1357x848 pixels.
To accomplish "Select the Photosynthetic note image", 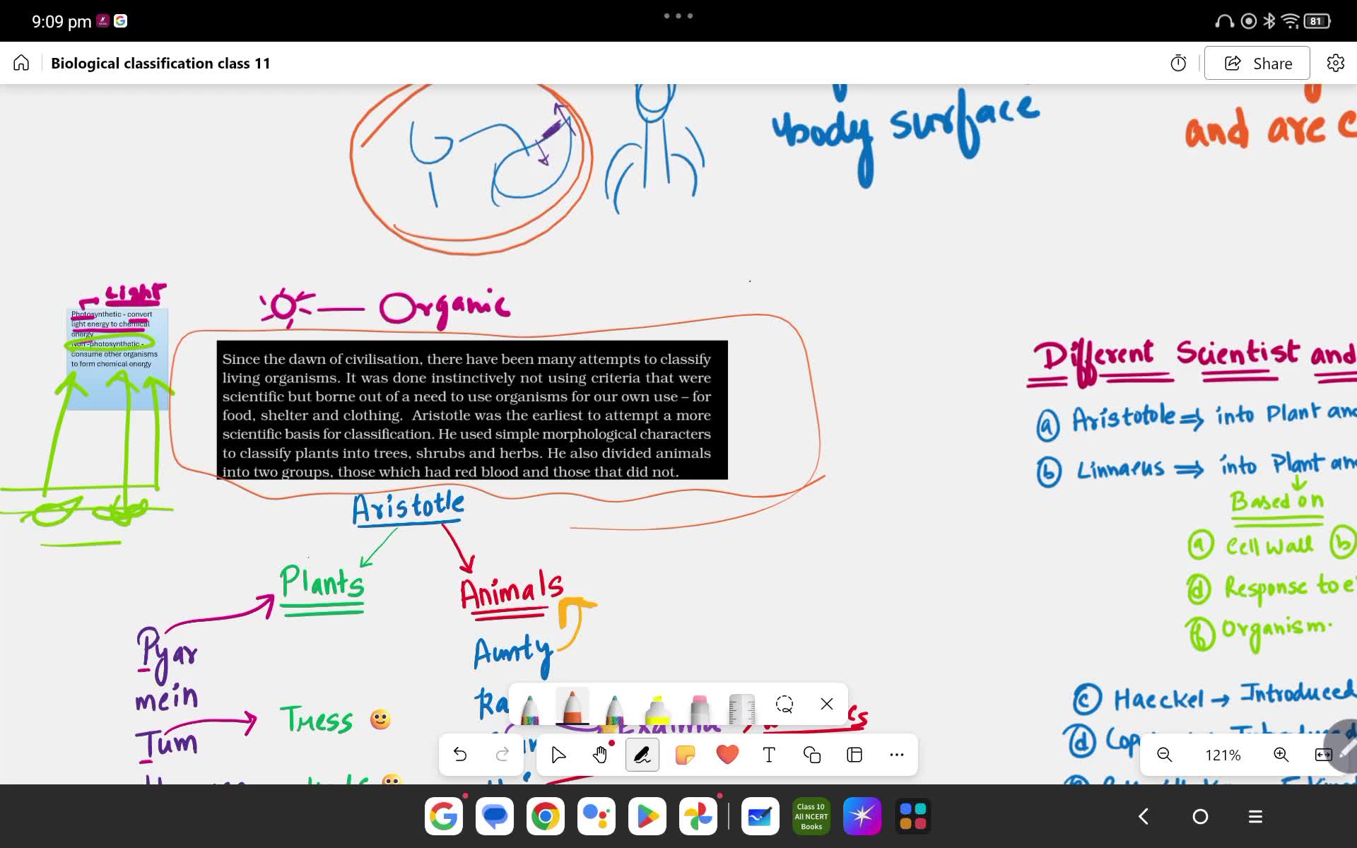I will click(x=117, y=359).
